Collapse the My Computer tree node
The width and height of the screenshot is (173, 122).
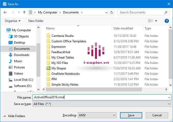click(x=3, y=30)
